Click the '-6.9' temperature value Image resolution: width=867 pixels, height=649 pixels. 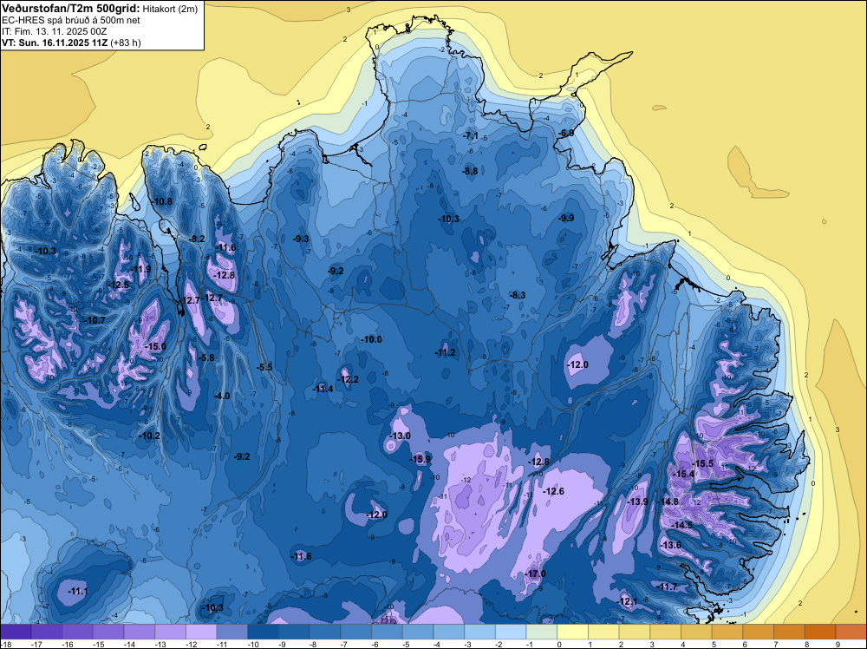tap(565, 133)
